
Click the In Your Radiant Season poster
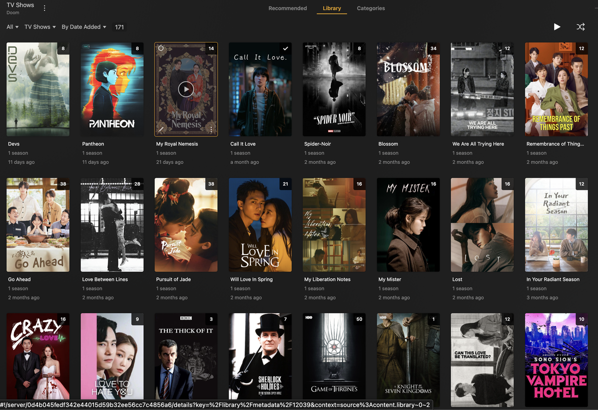(x=556, y=225)
